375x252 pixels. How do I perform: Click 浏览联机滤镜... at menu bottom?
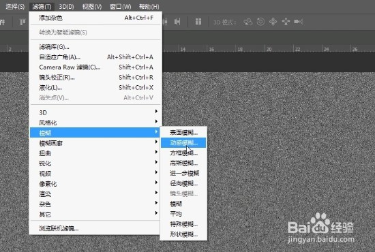click(x=95, y=228)
